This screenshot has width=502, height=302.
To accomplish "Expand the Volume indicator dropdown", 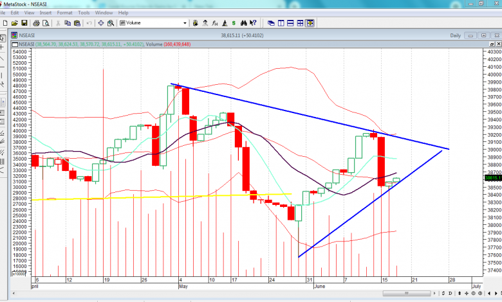I will (x=185, y=23).
